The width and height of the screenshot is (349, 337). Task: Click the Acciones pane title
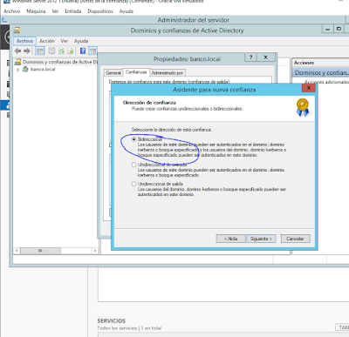click(304, 63)
